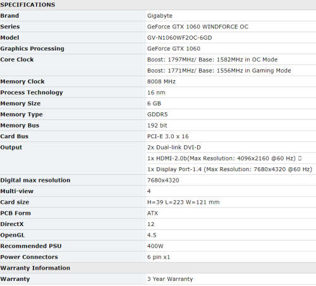
Task: Click the GDDR5 memory type value
Action: [x=157, y=114]
